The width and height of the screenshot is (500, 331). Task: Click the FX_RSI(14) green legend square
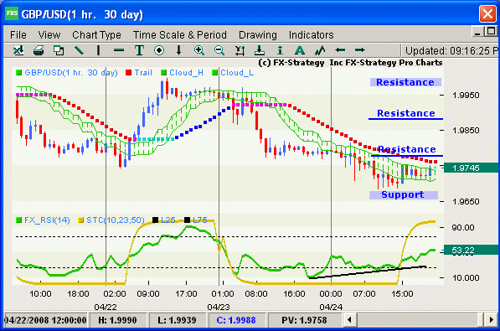pyautogui.click(x=18, y=220)
